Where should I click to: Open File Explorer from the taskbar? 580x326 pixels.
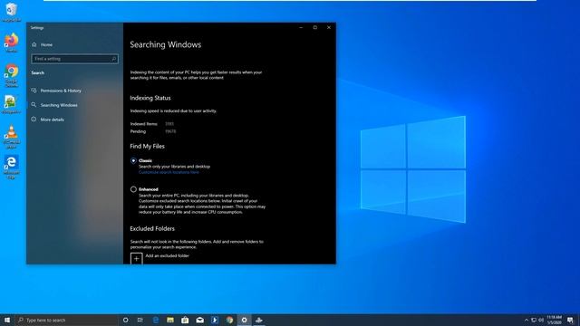(170, 320)
